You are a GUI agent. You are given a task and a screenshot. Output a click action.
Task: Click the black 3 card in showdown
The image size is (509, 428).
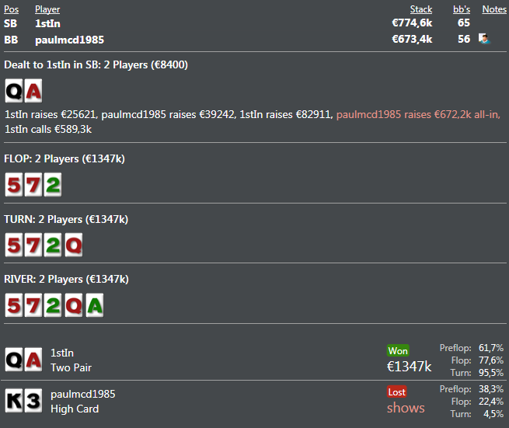pyautogui.click(x=33, y=400)
